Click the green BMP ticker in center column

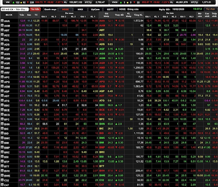(x=102, y=147)
